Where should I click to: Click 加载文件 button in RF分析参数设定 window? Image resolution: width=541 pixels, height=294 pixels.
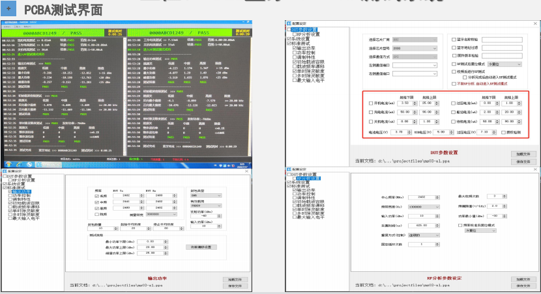523,279
